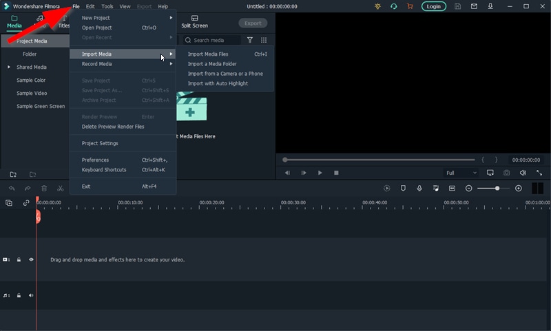The height and width of the screenshot is (331, 551).
Task: Add a marker with shield icon
Action: click(x=403, y=189)
